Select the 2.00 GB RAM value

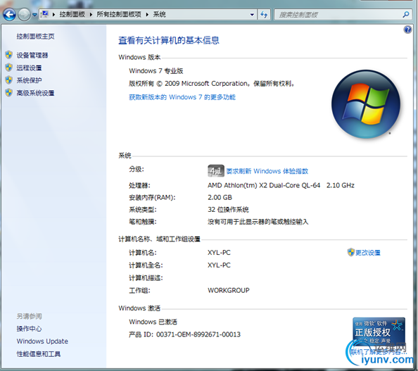(x=220, y=197)
